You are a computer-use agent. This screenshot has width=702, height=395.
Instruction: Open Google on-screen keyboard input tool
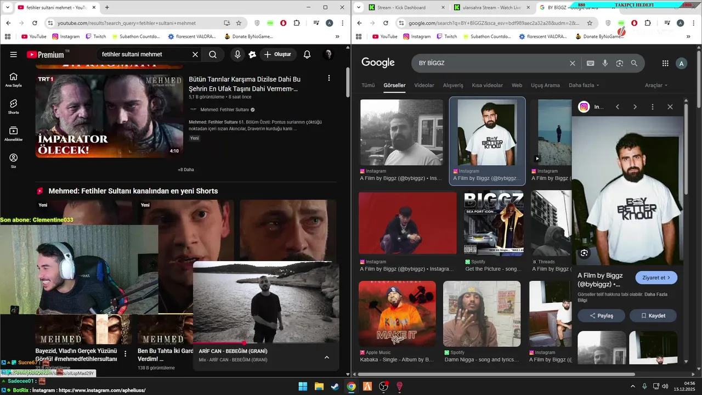click(591, 63)
